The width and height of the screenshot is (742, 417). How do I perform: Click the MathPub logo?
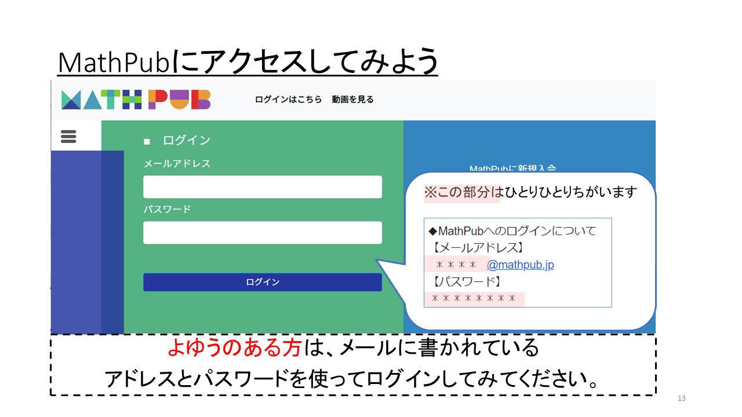(x=136, y=100)
